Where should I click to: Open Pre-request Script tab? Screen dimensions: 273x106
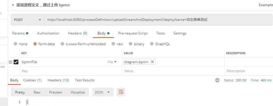coord(133,33)
